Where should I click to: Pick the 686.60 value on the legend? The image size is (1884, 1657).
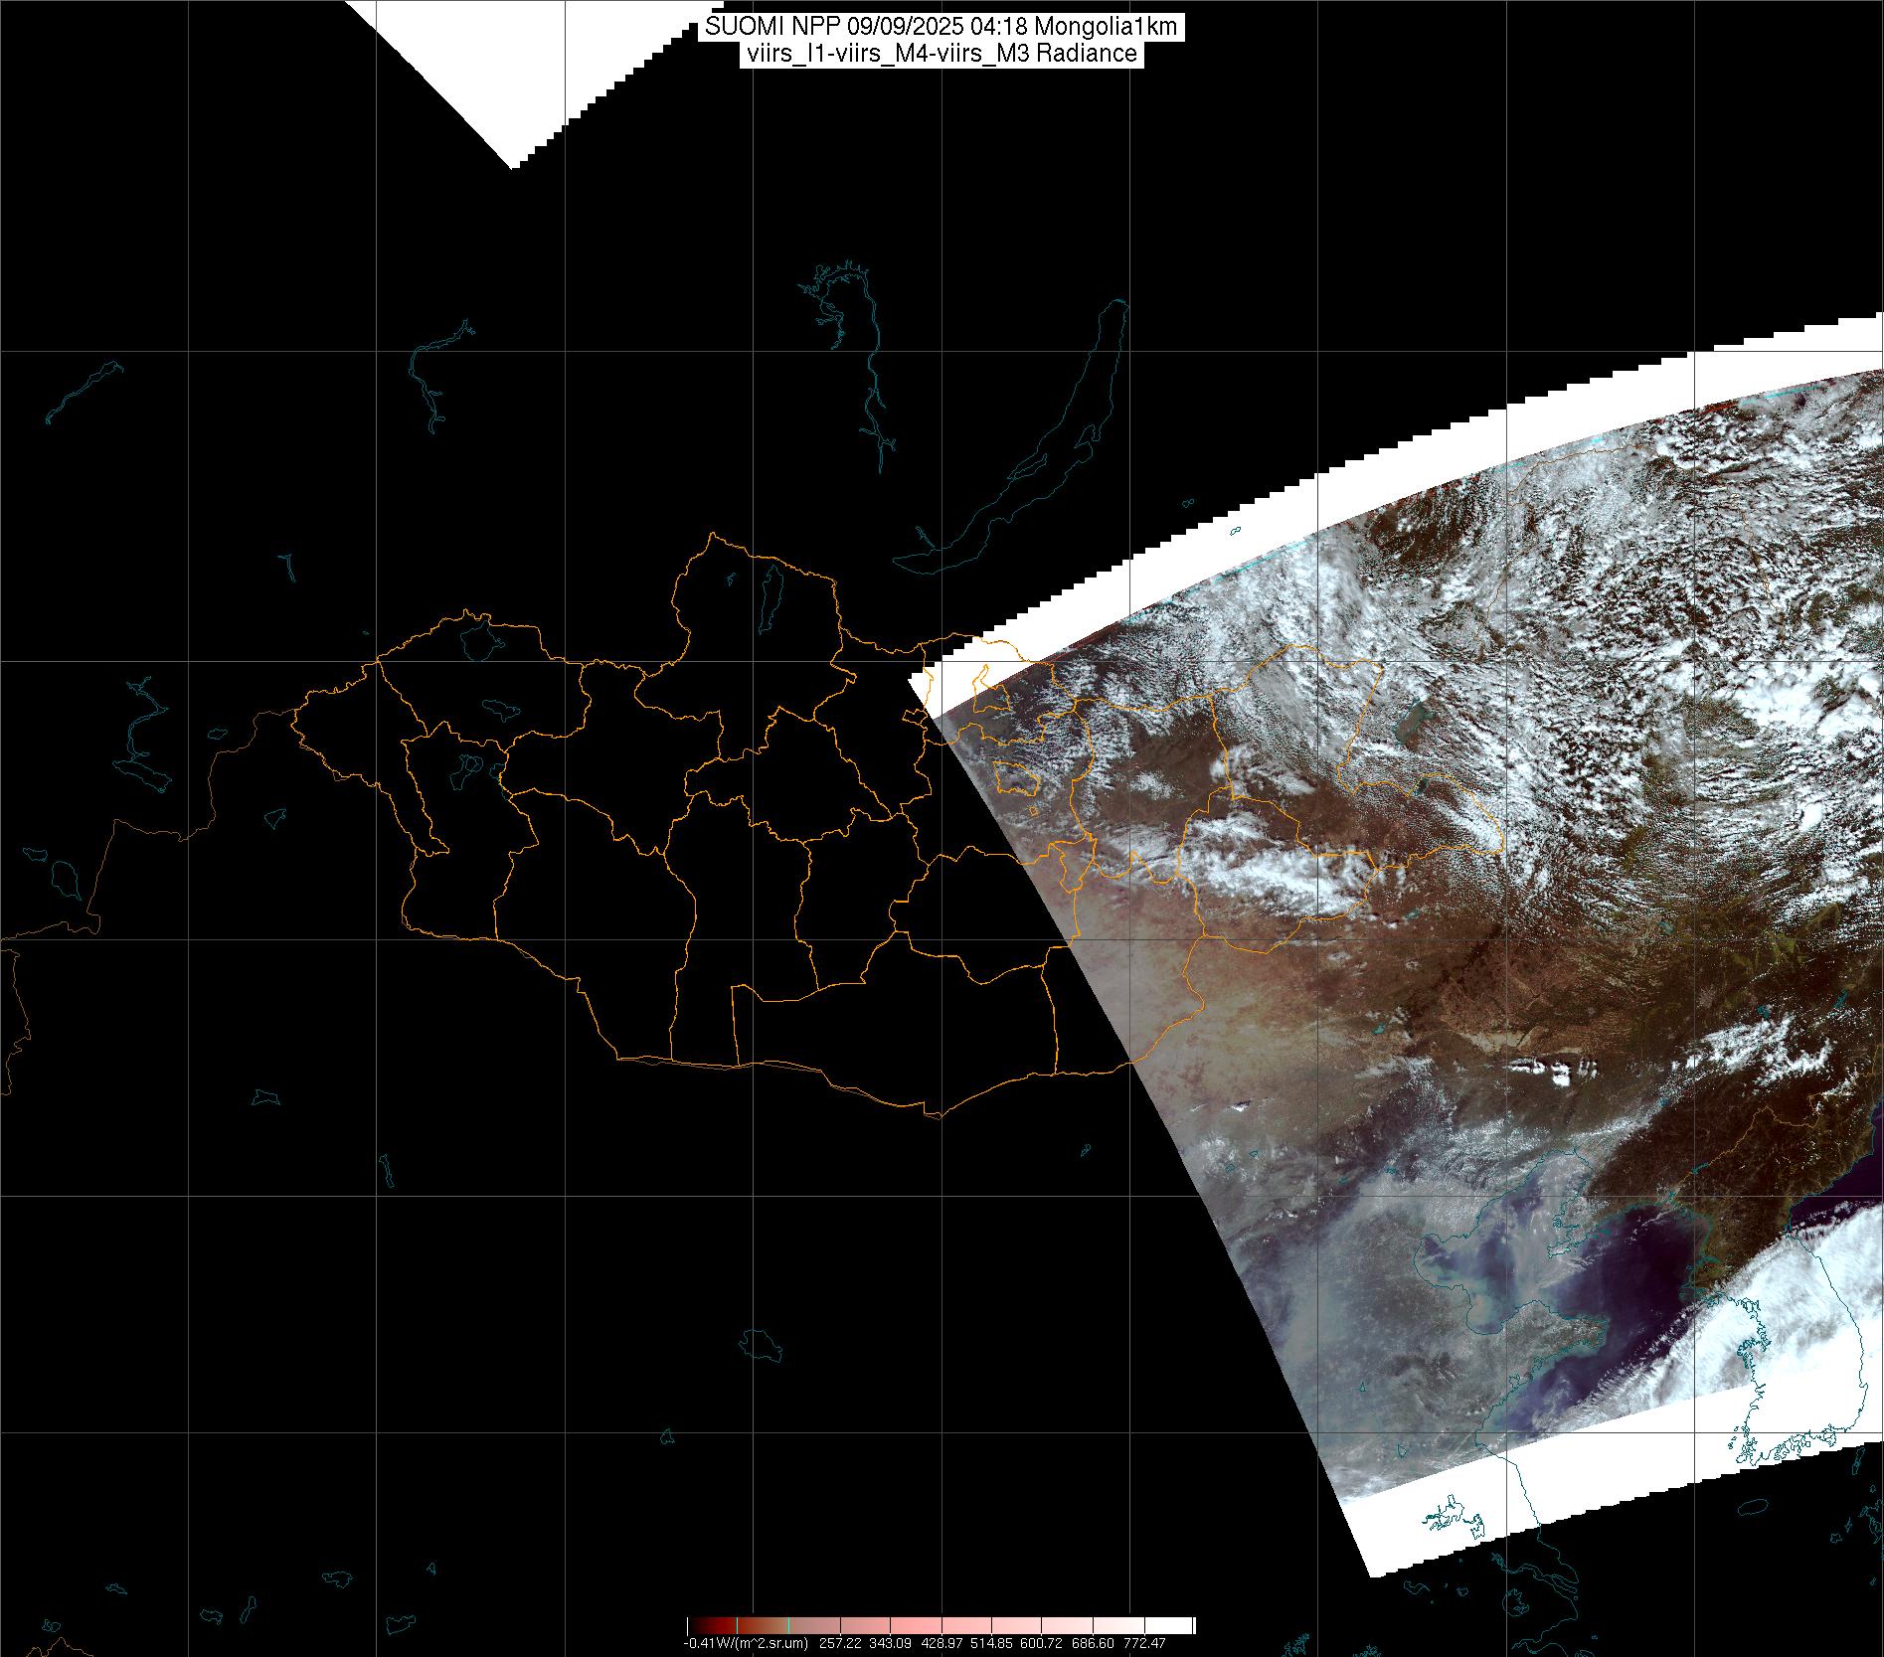point(1095,1643)
